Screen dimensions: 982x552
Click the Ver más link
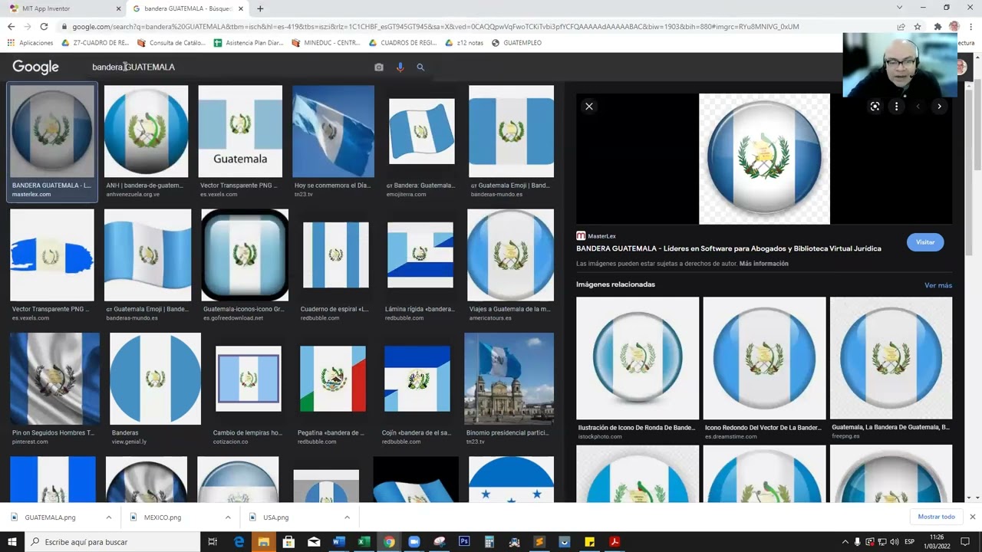tap(938, 285)
